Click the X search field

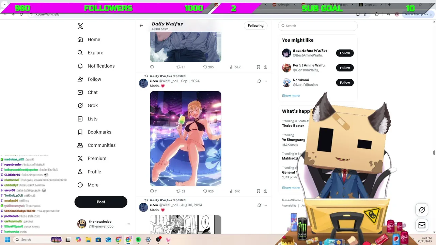(318, 26)
